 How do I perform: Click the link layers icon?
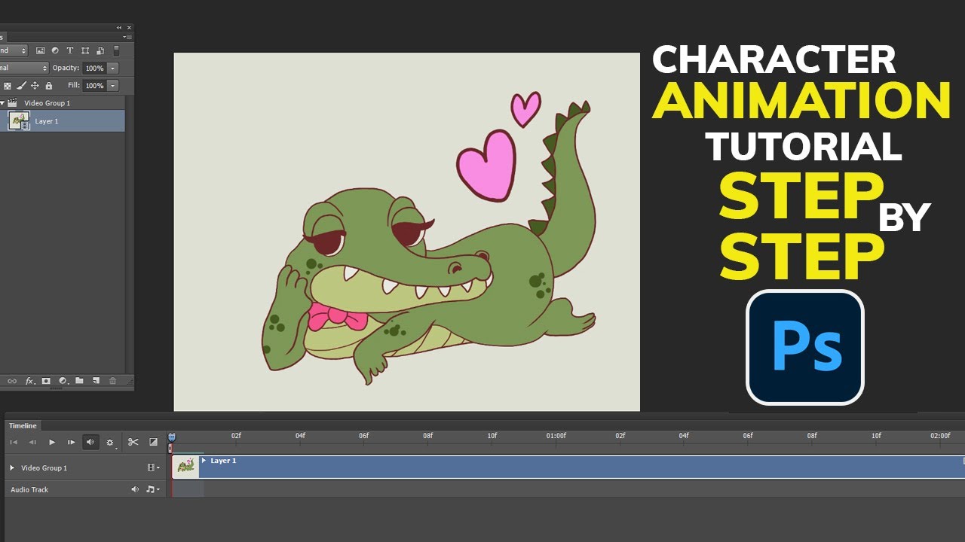(12, 381)
